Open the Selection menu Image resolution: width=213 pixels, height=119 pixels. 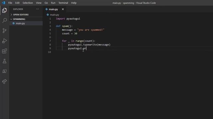(x=28, y=3)
